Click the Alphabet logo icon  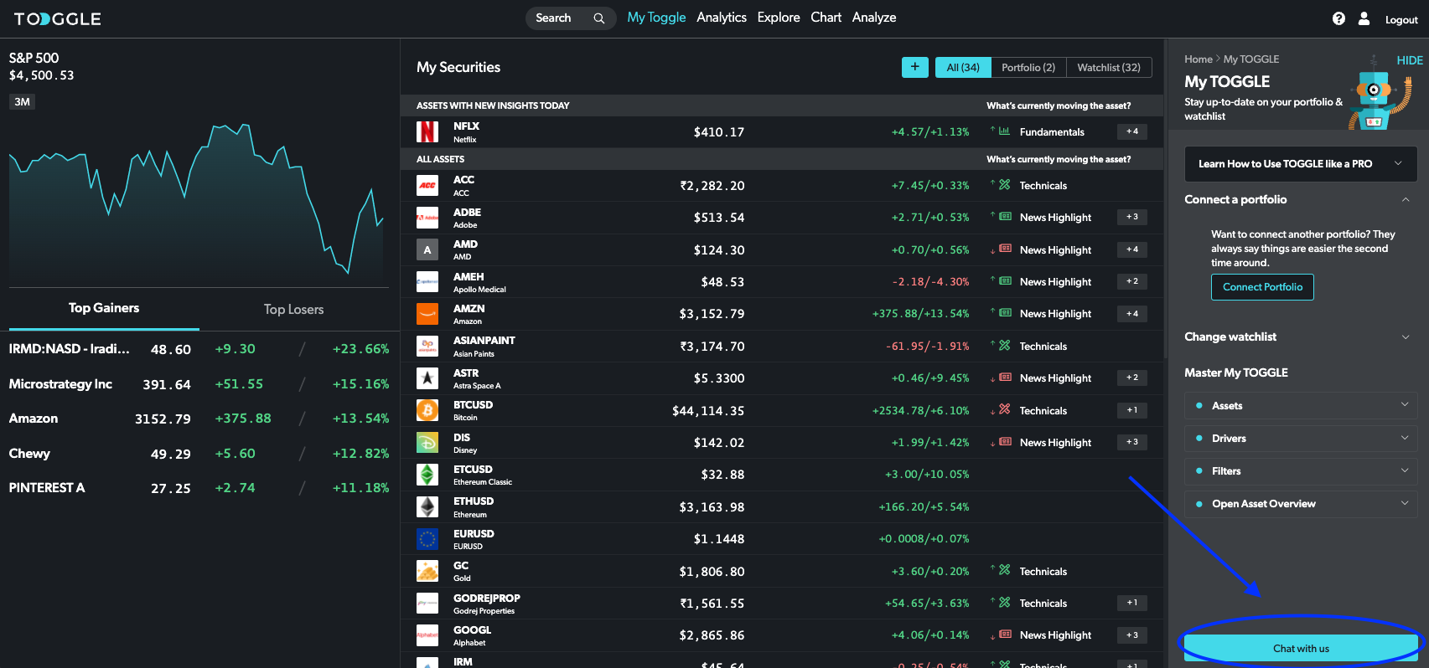coord(427,635)
